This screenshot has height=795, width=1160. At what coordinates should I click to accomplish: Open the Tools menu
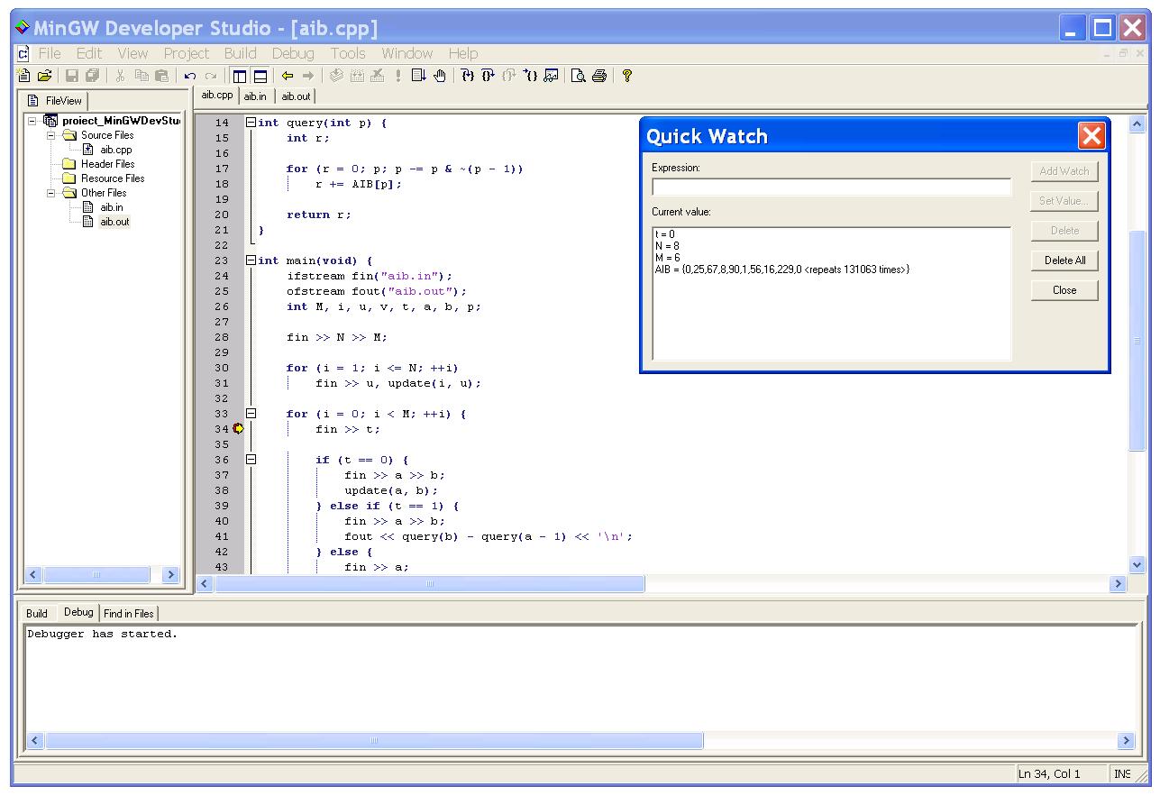pos(348,54)
